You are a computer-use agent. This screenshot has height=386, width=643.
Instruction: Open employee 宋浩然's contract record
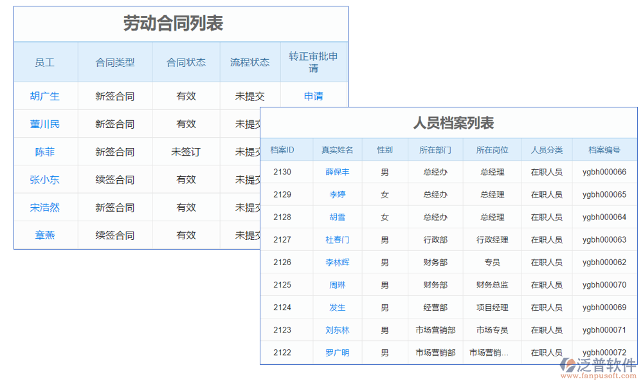[x=45, y=207]
